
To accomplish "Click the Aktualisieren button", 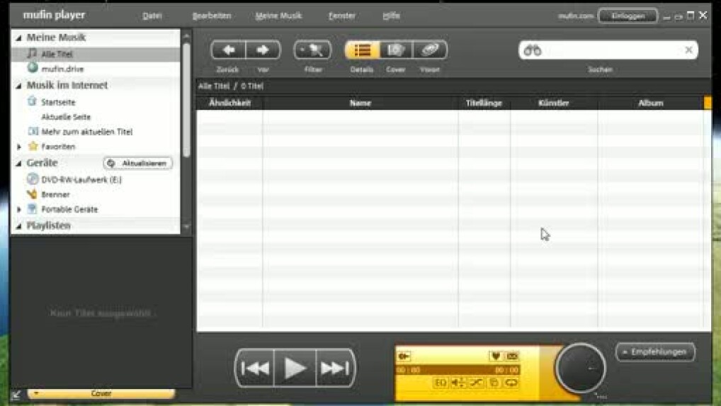I will [138, 163].
